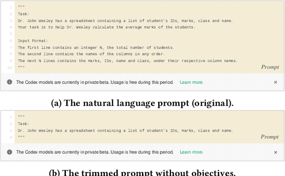Open 'Learn more' link in lower notice
This screenshot has height=176, width=285.
tap(191, 152)
